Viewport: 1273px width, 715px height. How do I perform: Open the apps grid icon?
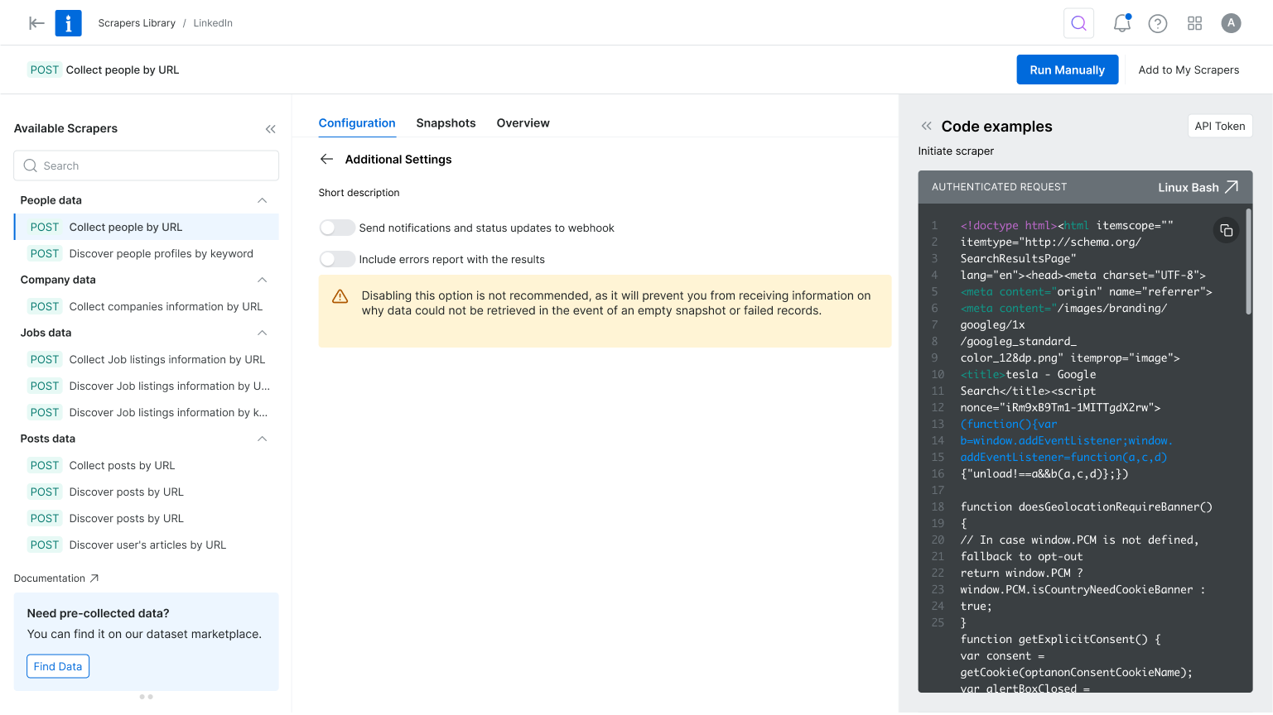tap(1194, 23)
